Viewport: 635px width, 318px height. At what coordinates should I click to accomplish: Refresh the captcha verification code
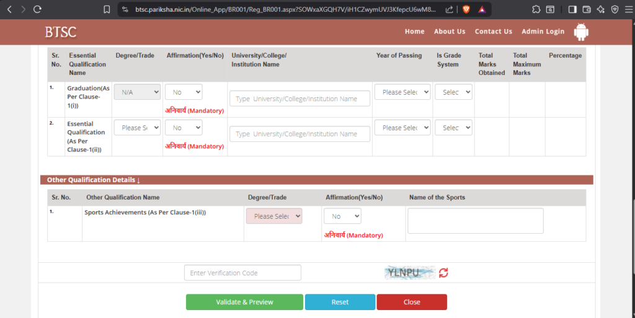point(443,273)
